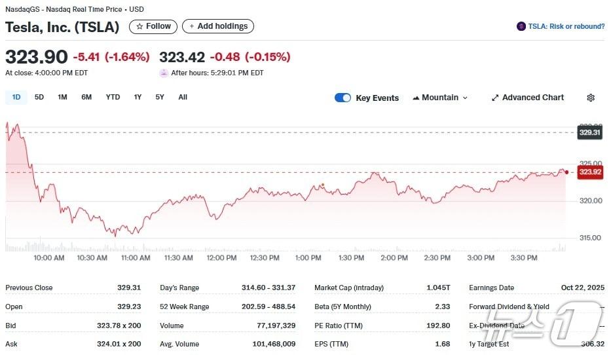This screenshot has width=611, height=355.
Task: Click the red current price dot on chart
Action: point(566,172)
